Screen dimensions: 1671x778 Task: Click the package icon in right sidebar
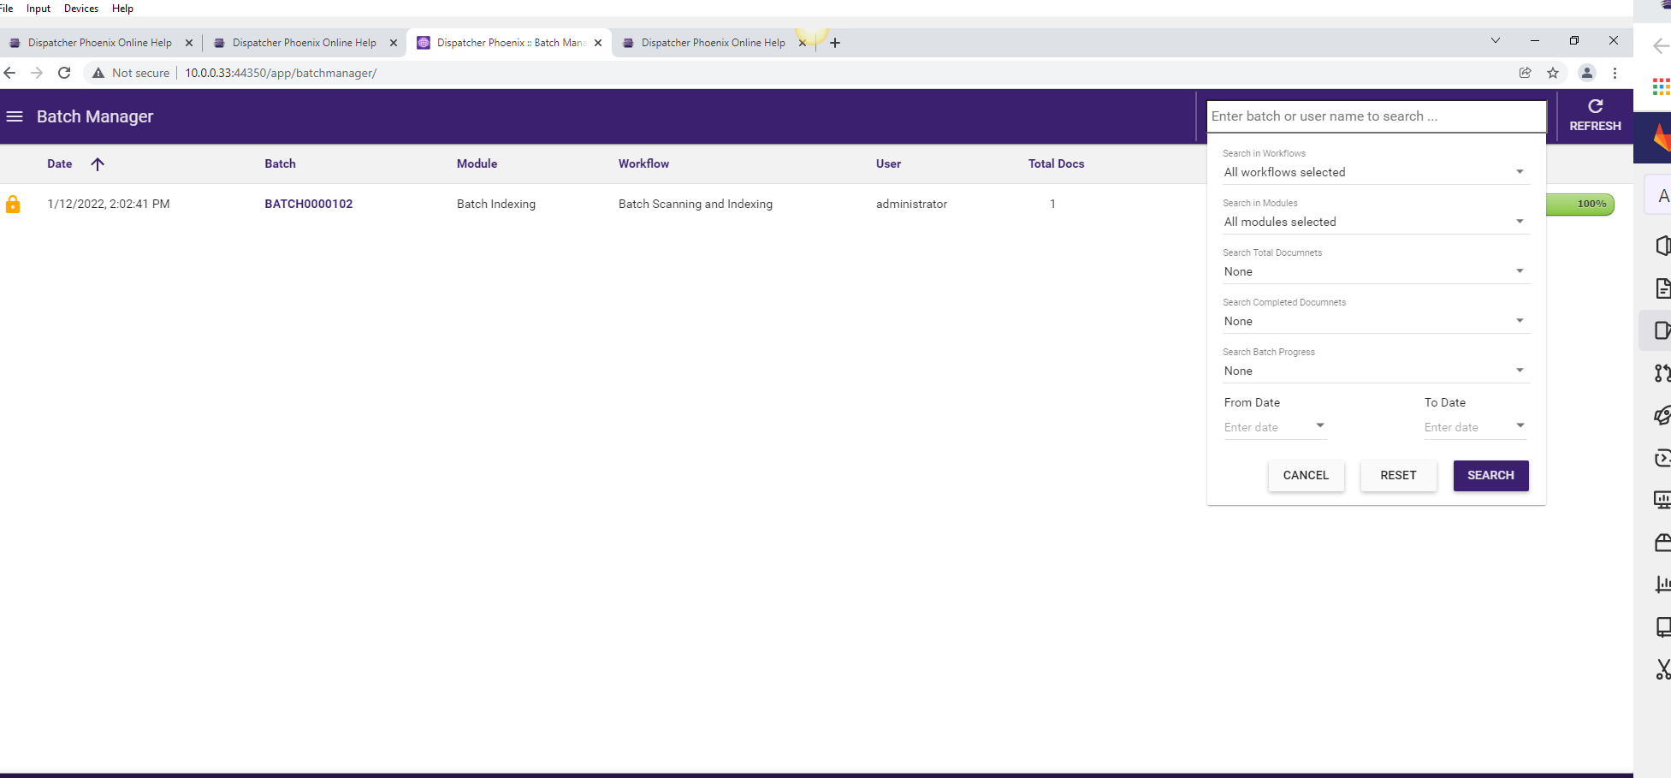tap(1662, 543)
